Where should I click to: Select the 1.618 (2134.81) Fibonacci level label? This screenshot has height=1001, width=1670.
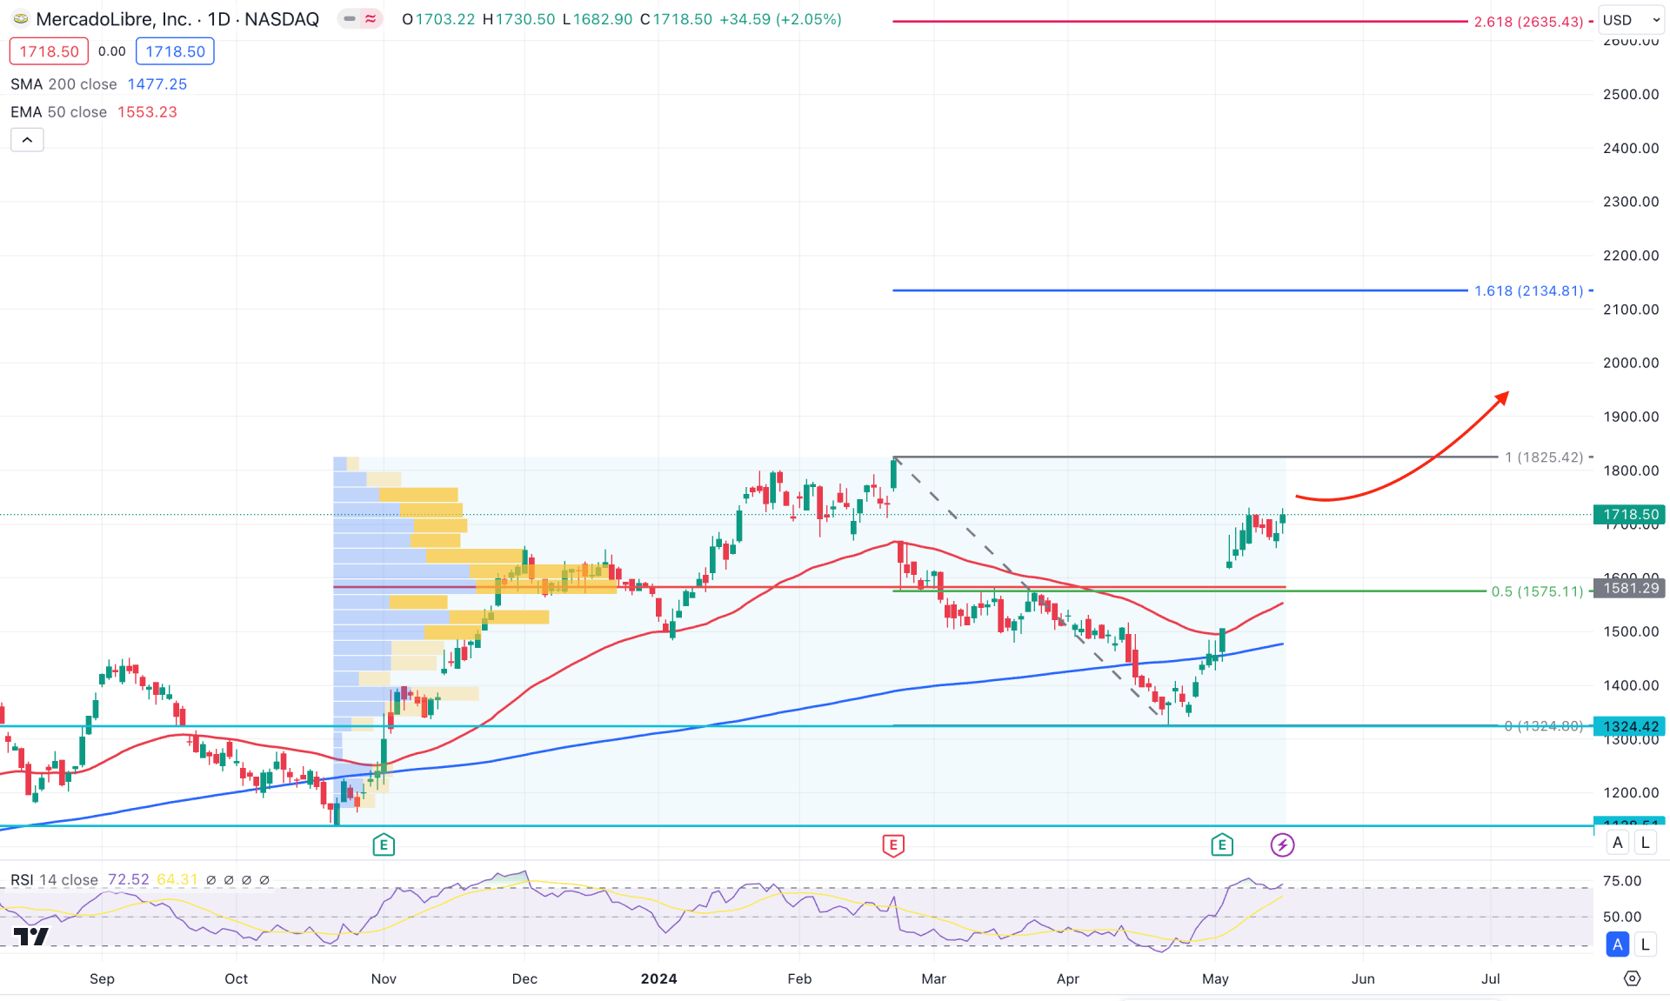pos(1528,290)
